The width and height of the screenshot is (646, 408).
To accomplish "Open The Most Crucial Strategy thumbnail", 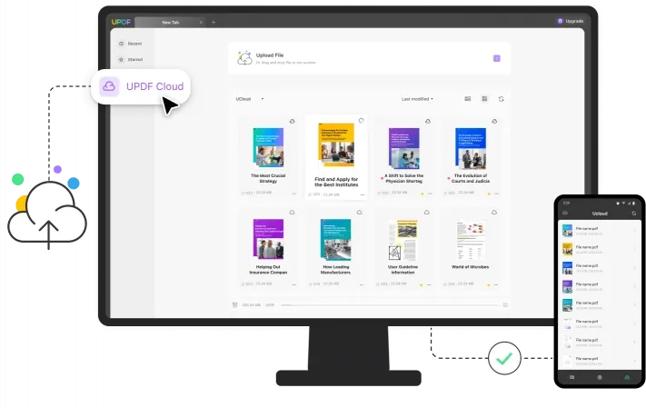I will click(x=268, y=148).
